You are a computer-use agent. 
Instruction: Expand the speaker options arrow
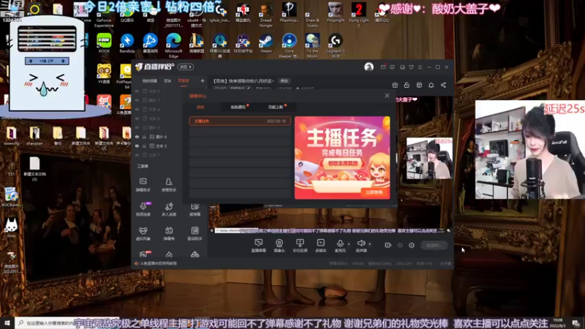click(x=370, y=244)
